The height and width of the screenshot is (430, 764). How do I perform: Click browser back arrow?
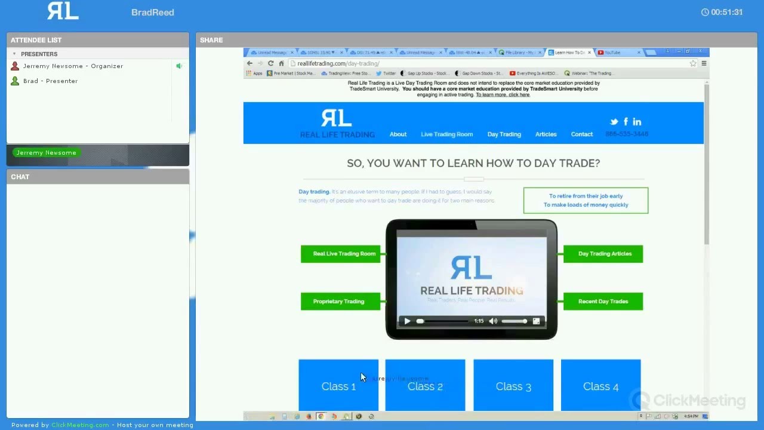[249, 63]
